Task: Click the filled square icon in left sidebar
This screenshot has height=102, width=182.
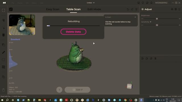Action: pyautogui.click(x=3, y=35)
